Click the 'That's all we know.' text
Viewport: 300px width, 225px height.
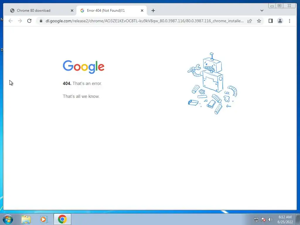tap(81, 96)
